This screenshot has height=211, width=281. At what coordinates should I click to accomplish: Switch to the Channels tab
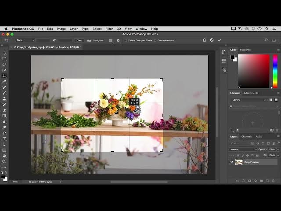pyautogui.click(x=246, y=137)
